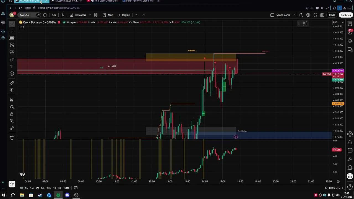Click the Trade button

[x=332, y=15]
